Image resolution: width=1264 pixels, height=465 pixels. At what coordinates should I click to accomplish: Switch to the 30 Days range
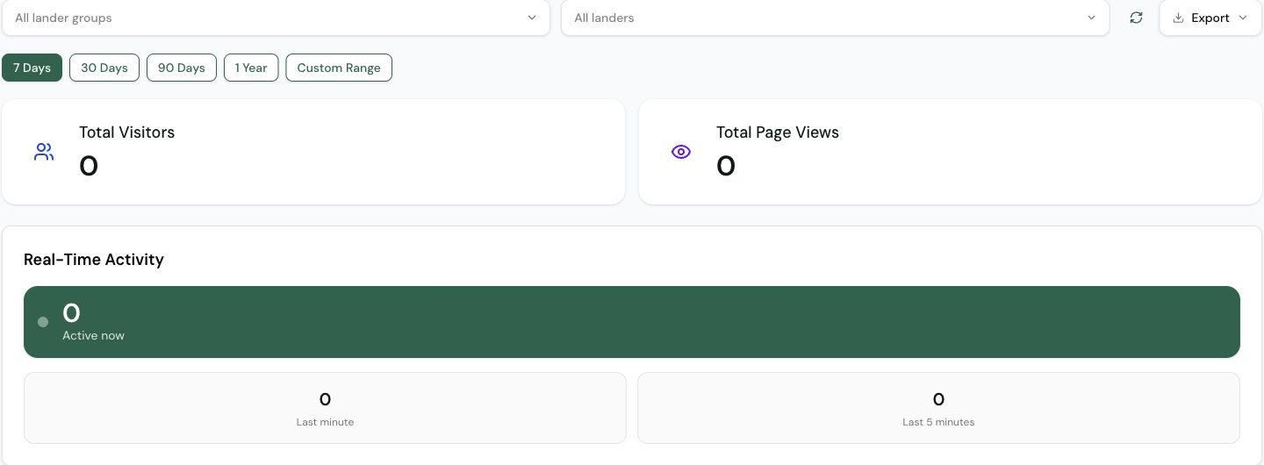(x=104, y=68)
